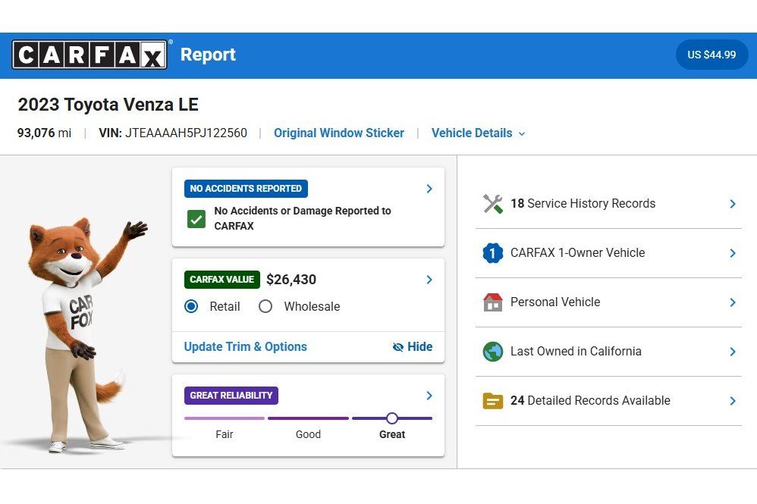
Task: Click the $26,430 value amount
Action: pyautogui.click(x=291, y=280)
